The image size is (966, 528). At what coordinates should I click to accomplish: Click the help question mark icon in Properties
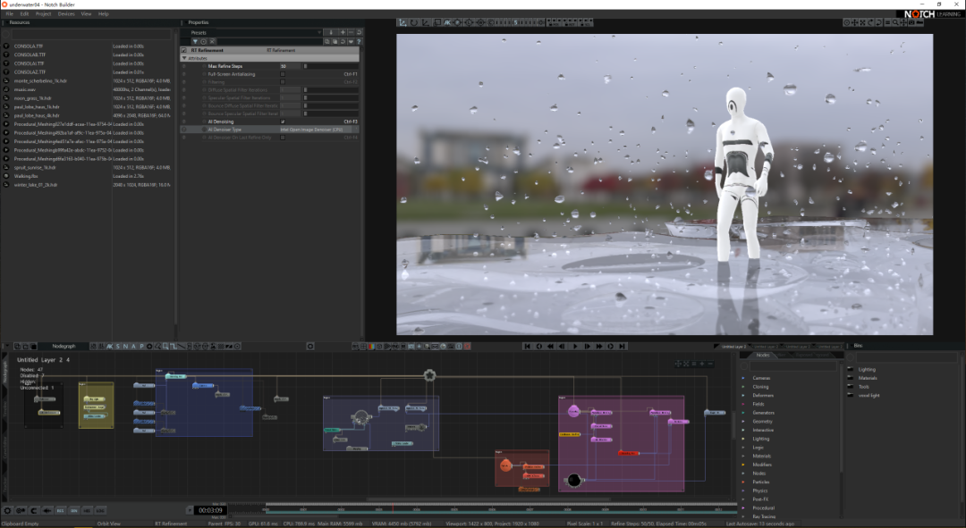point(359,42)
